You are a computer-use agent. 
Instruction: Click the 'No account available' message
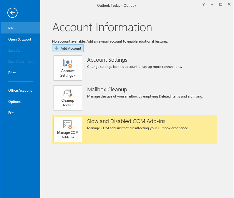[x=110, y=41]
